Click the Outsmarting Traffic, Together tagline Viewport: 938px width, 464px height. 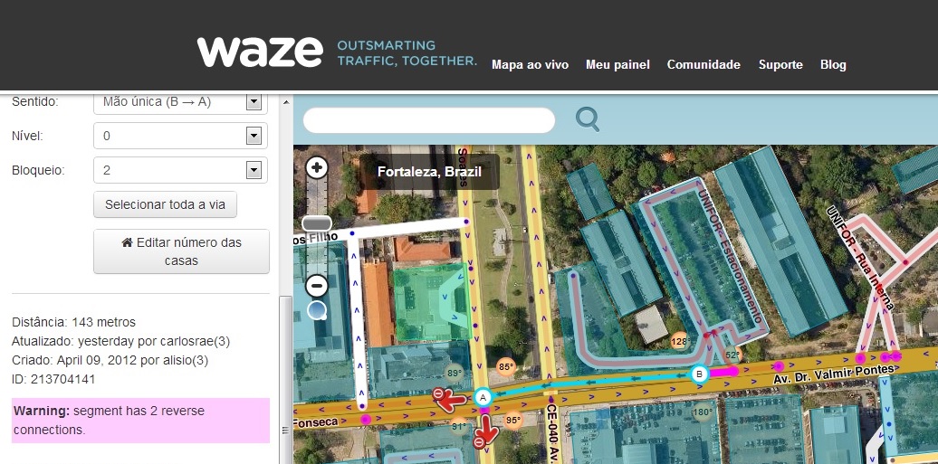click(x=407, y=52)
